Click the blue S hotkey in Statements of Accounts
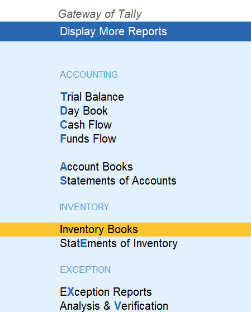 (63, 181)
